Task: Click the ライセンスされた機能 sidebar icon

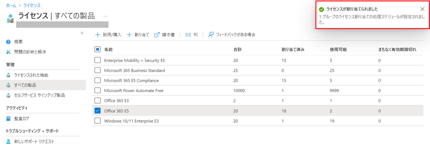Action: [x=9, y=75]
